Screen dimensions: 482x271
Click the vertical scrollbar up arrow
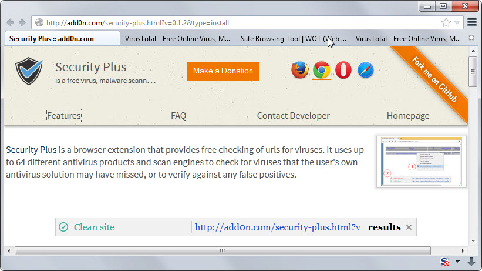(473, 51)
